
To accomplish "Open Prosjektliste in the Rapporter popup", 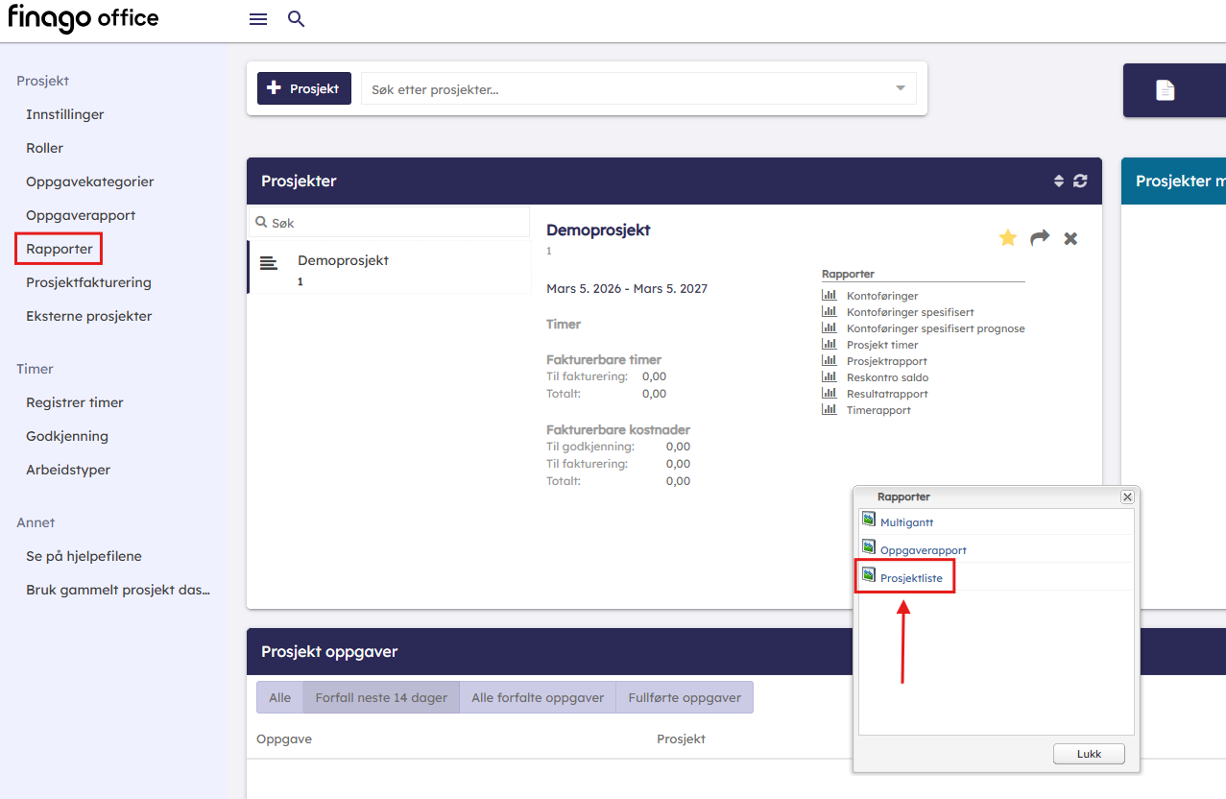I will click(910, 578).
